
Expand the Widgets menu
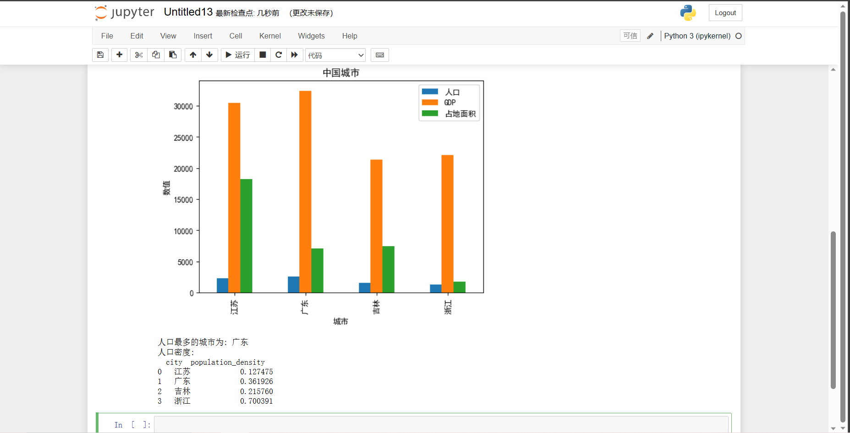311,36
